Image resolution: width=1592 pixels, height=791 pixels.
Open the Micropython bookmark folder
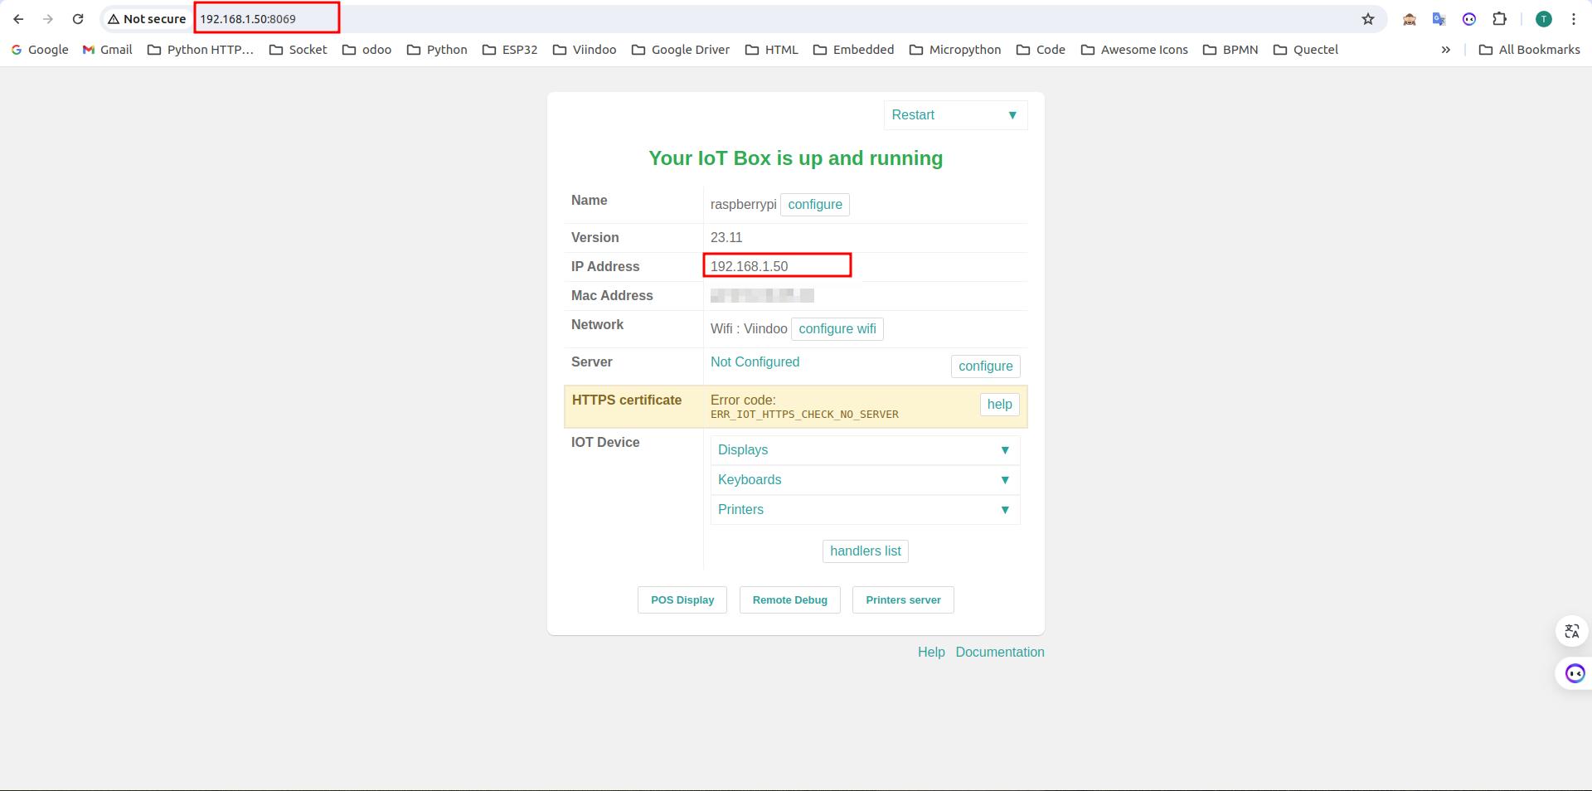point(955,50)
